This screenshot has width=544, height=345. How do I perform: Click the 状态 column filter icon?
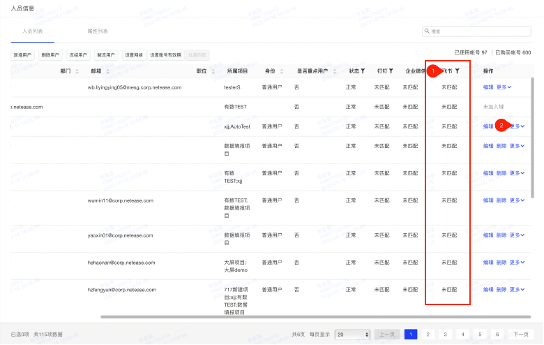pyautogui.click(x=363, y=71)
